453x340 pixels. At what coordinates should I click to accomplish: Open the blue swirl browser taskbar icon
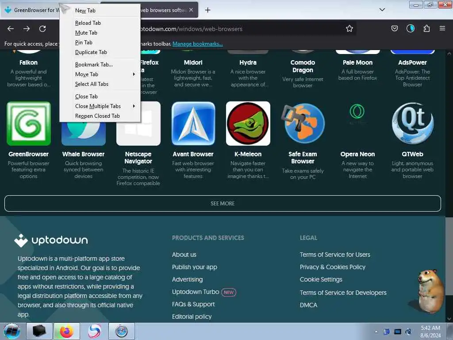point(94,331)
